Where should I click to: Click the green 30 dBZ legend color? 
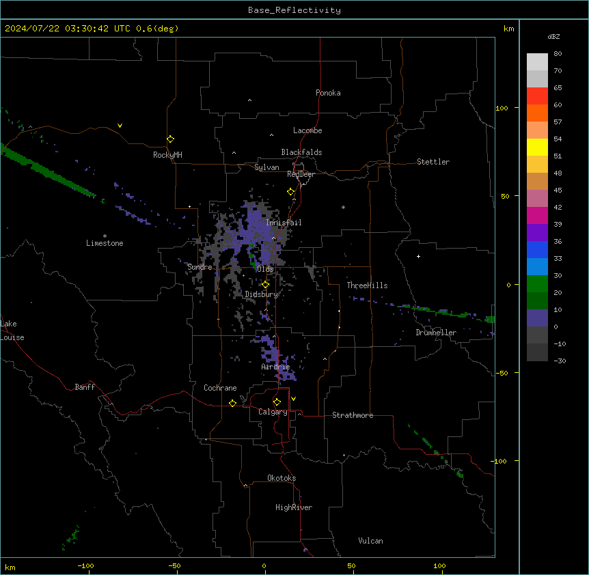pyautogui.click(x=537, y=284)
